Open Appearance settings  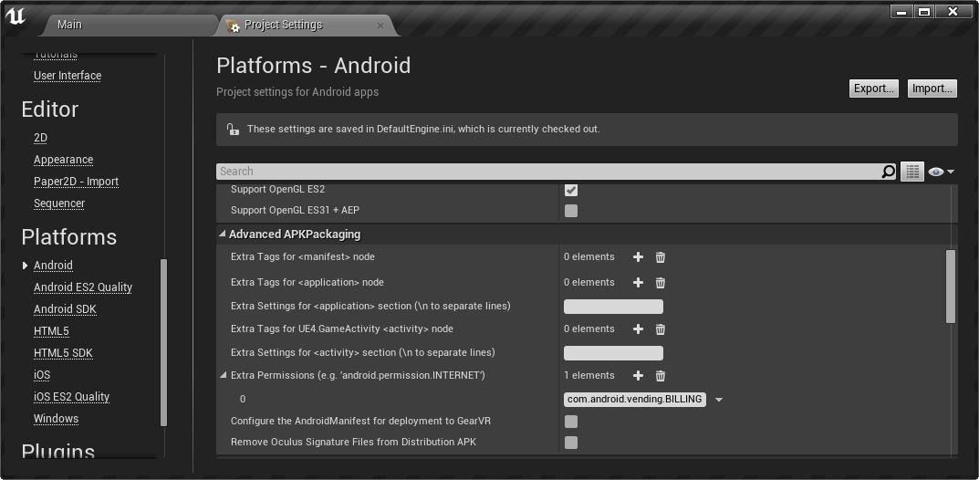tap(63, 160)
